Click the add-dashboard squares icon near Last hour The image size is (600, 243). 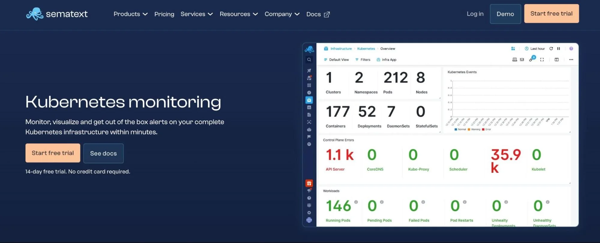[513, 49]
